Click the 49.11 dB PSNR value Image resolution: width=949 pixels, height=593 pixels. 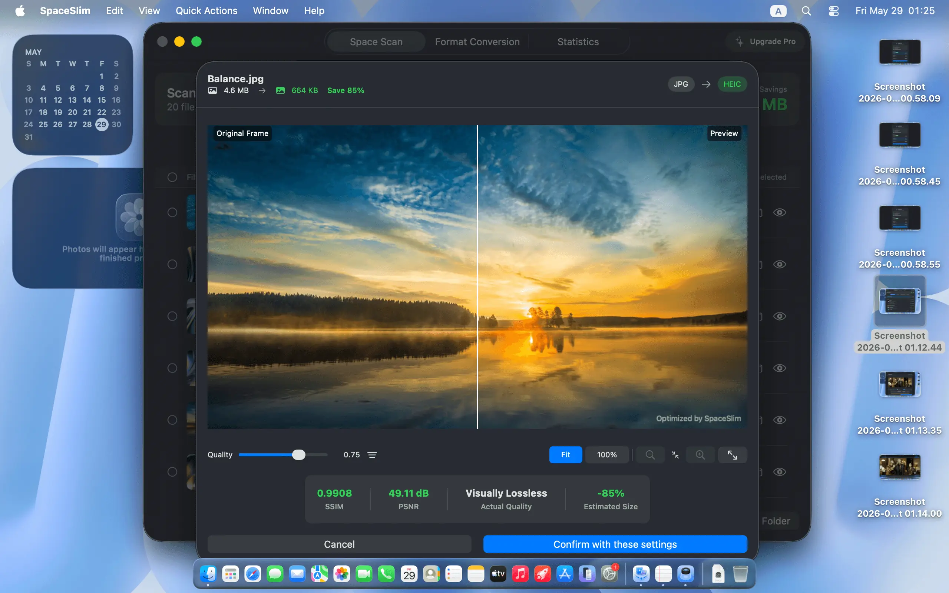pyautogui.click(x=408, y=493)
